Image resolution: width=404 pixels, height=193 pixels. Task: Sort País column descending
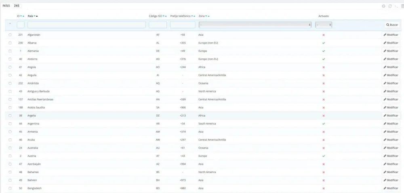click(34, 16)
